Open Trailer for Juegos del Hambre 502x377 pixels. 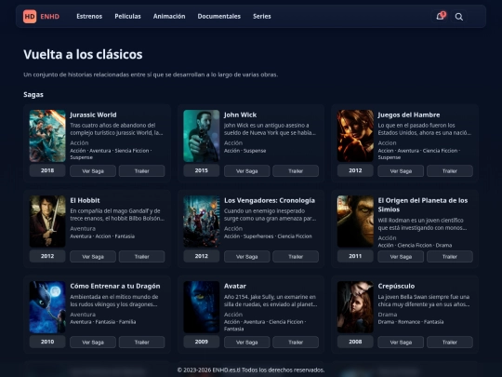coord(450,171)
